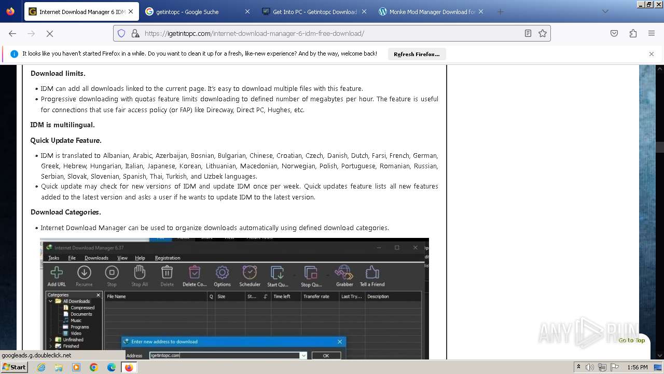Open the volume control in the tray
The image size is (664, 374).
pyautogui.click(x=590, y=367)
